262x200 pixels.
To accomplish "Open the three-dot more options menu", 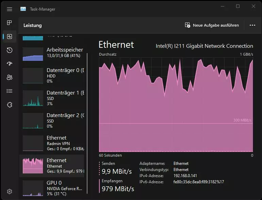I will coord(252,25).
